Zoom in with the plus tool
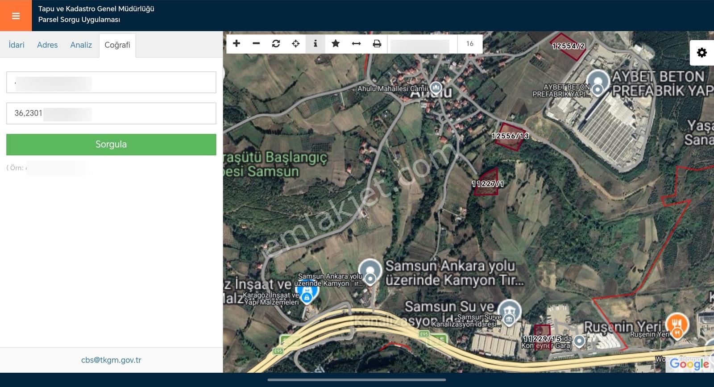The image size is (714, 387). point(237,43)
